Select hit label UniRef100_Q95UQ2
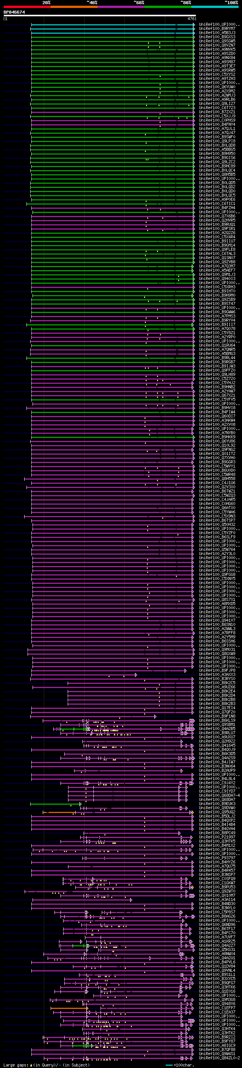Screen dimensions: 242x1068 [x=217, y=812]
